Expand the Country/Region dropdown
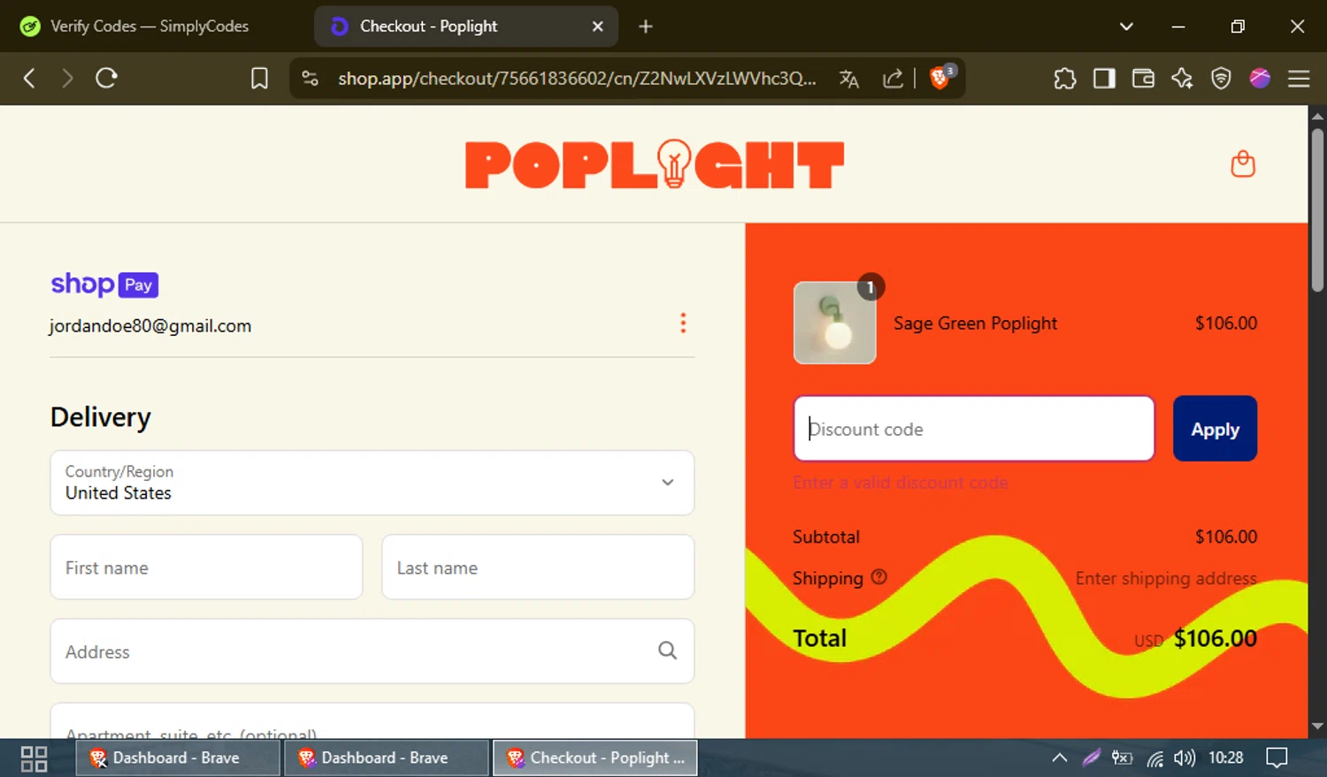The image size is (1327, 777). coord(372,483)
